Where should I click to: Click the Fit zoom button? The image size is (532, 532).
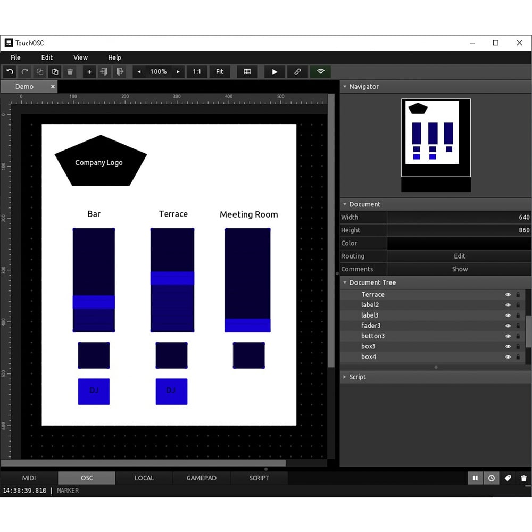tap(219, 72)
